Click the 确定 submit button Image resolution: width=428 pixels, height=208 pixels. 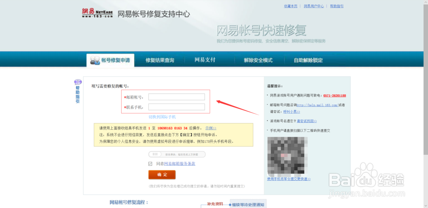coord(162,175)
